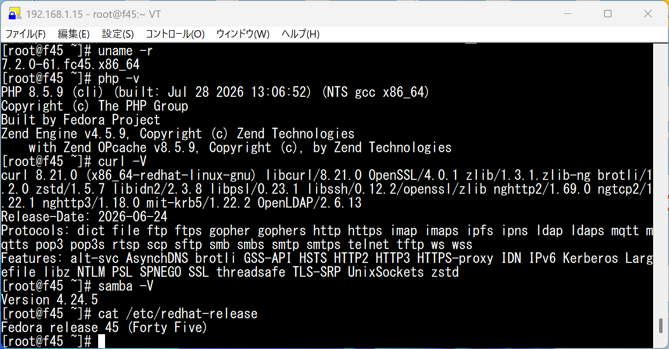The height and width of the screenshot is (349, 669).
Task: Click the "curl 8.21.0" version text
Action: coord(39,175)
